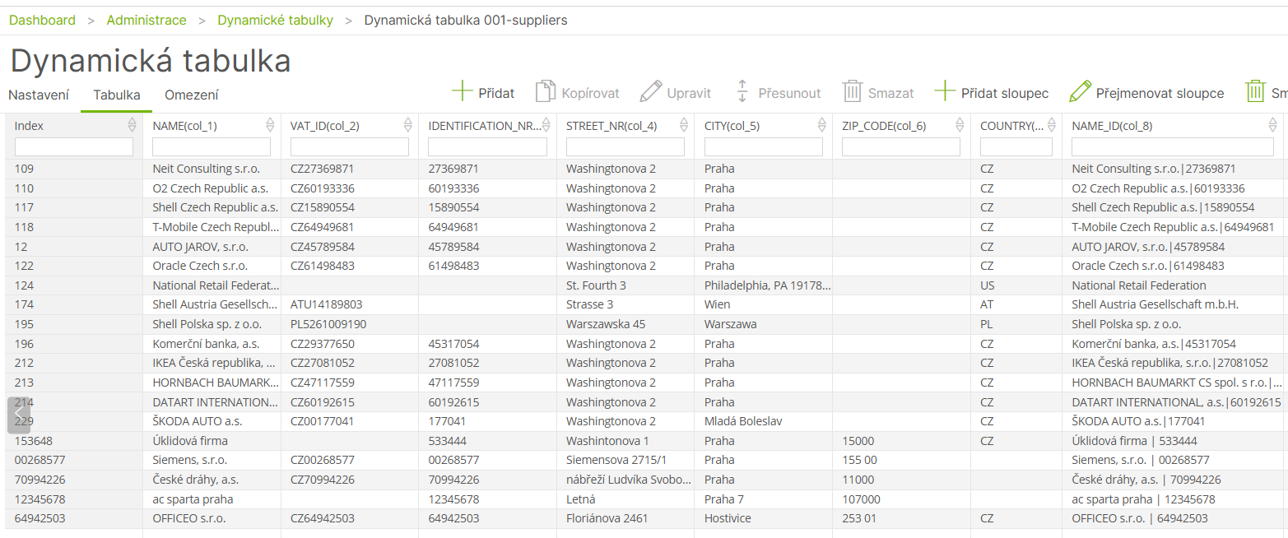Sort by the NAME(col_1) column
This screenshot has height=538, width=1288.
270,125
